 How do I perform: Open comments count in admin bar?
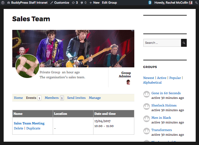click(x=84, y=3)
